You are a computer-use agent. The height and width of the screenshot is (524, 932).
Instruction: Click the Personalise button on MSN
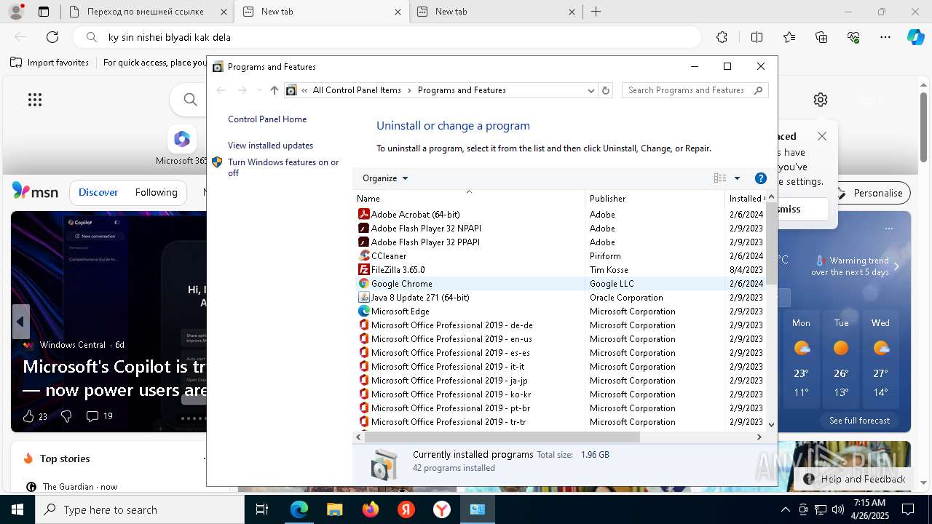[x=870, y=193]
